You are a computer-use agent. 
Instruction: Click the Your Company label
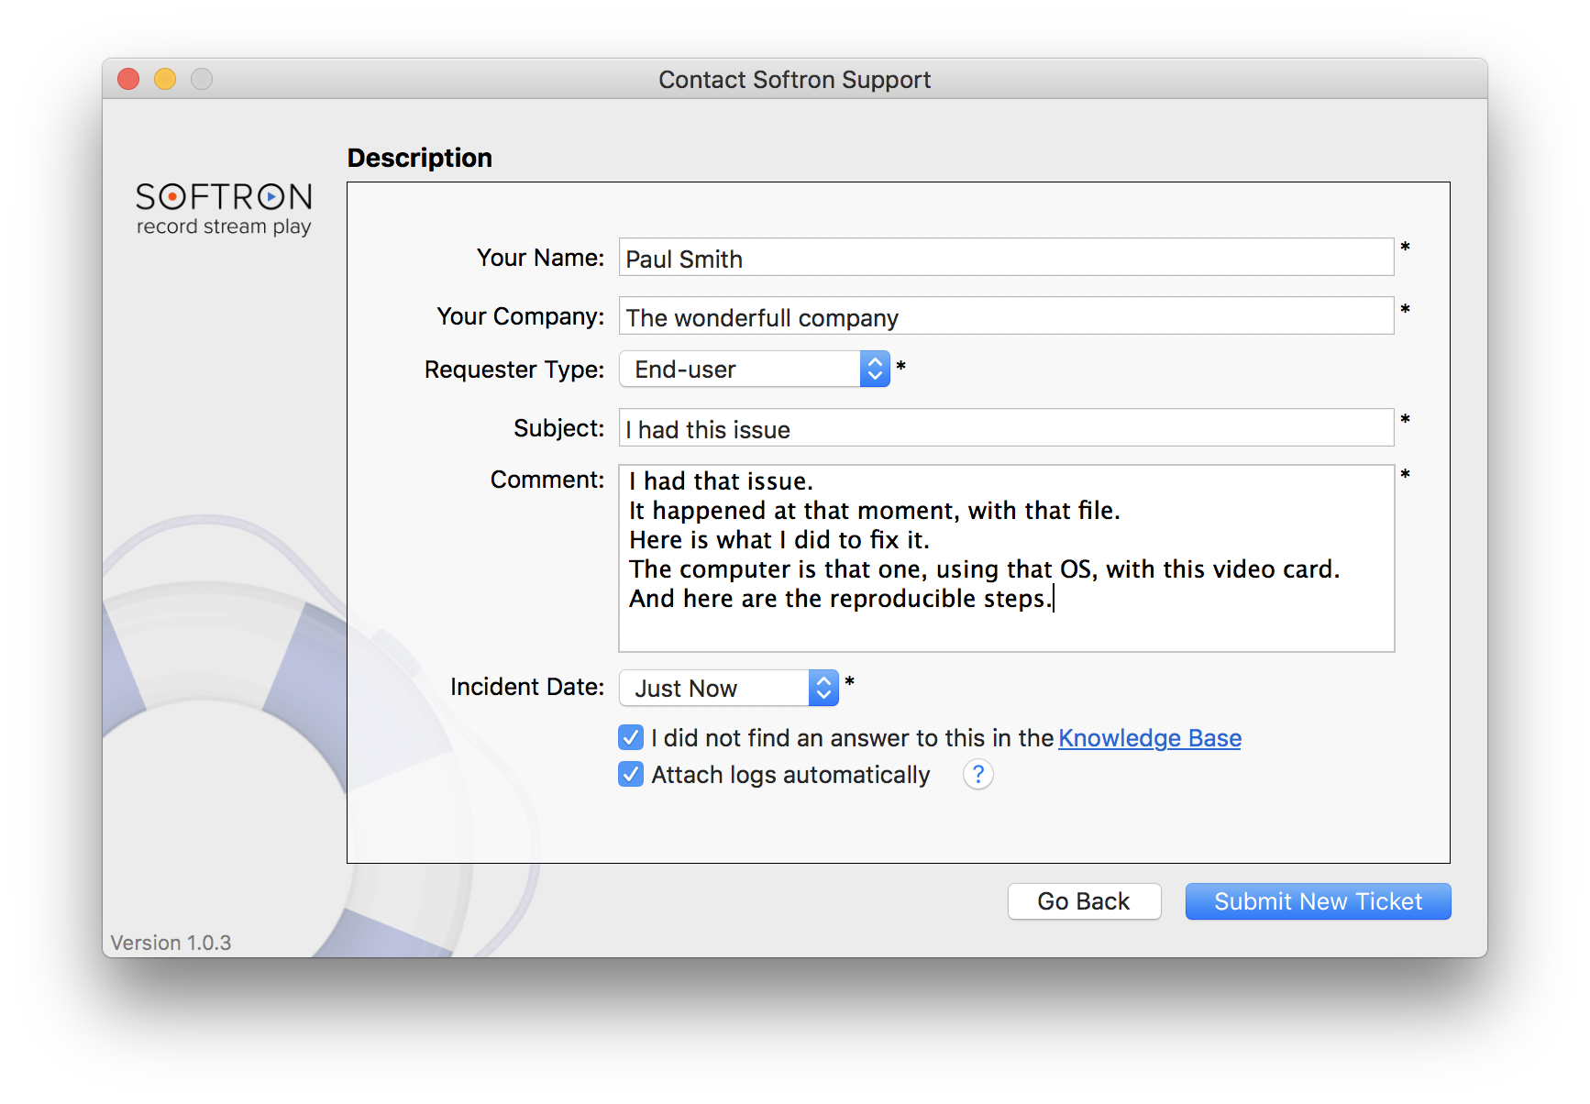(x=520, y=316)
